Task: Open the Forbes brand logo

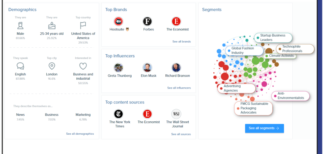Action: (x=147, y=22)
